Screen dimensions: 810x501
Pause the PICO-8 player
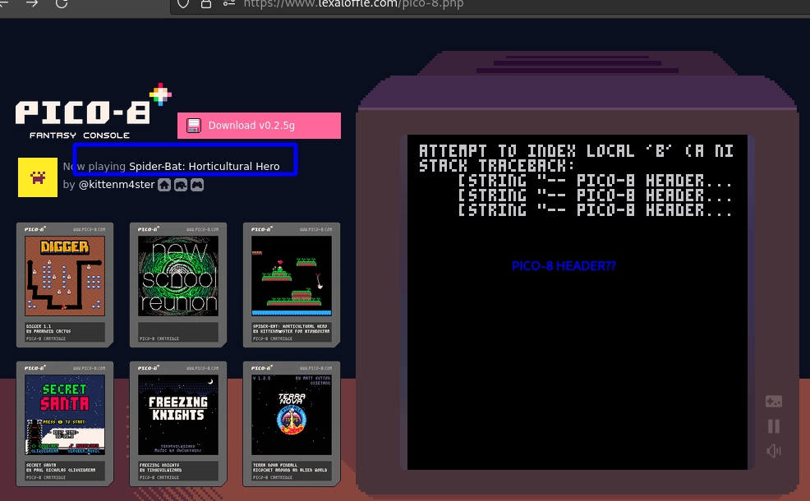[773, 426]
